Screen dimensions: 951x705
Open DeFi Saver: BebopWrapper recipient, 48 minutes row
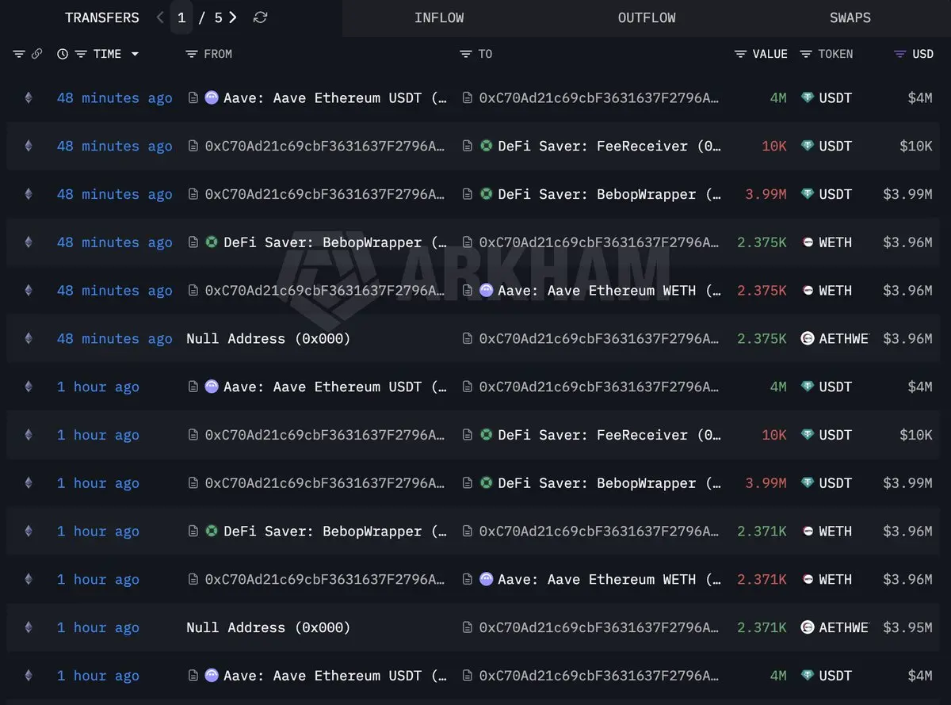609,195
